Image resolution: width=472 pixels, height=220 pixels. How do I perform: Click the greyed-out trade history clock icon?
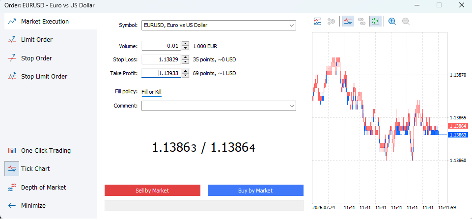pos(332,22)
